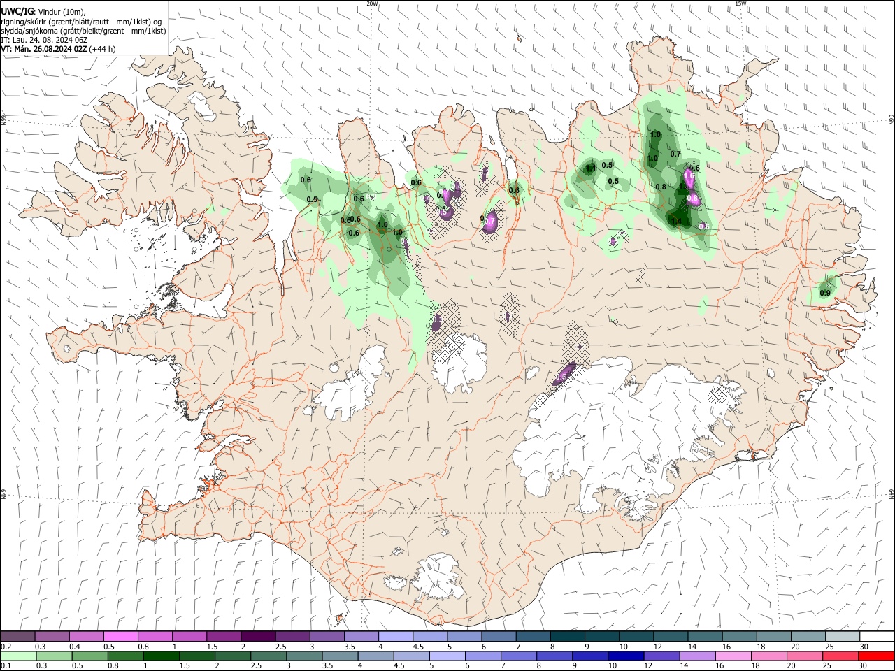Click the 'UWC/IG: Vindur (10m),' title line

click(x=43, y=11)
